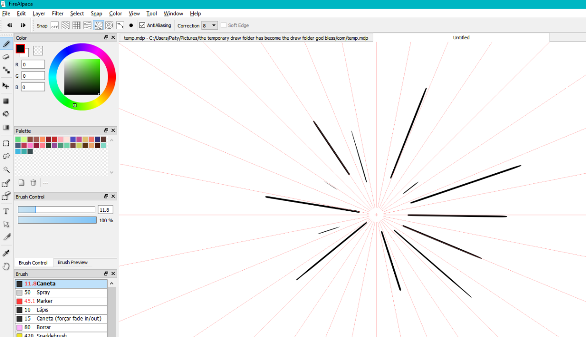Select the Dot pixel tool

coord(6,70)
